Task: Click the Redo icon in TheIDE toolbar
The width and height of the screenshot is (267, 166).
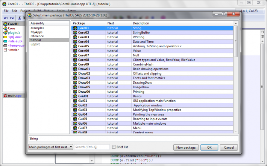Action: coord(12,18)
